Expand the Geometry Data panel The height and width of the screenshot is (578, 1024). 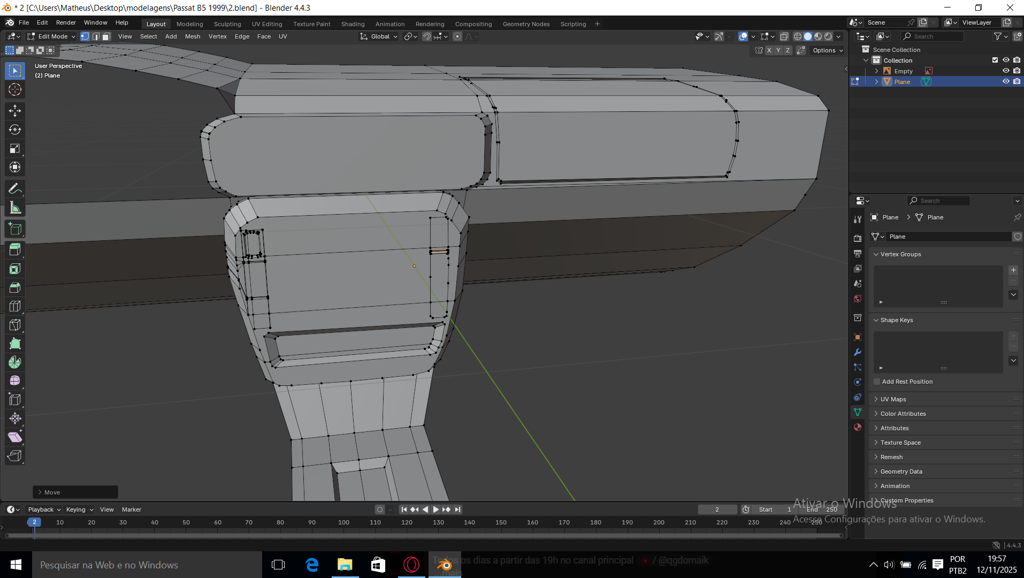901,471
